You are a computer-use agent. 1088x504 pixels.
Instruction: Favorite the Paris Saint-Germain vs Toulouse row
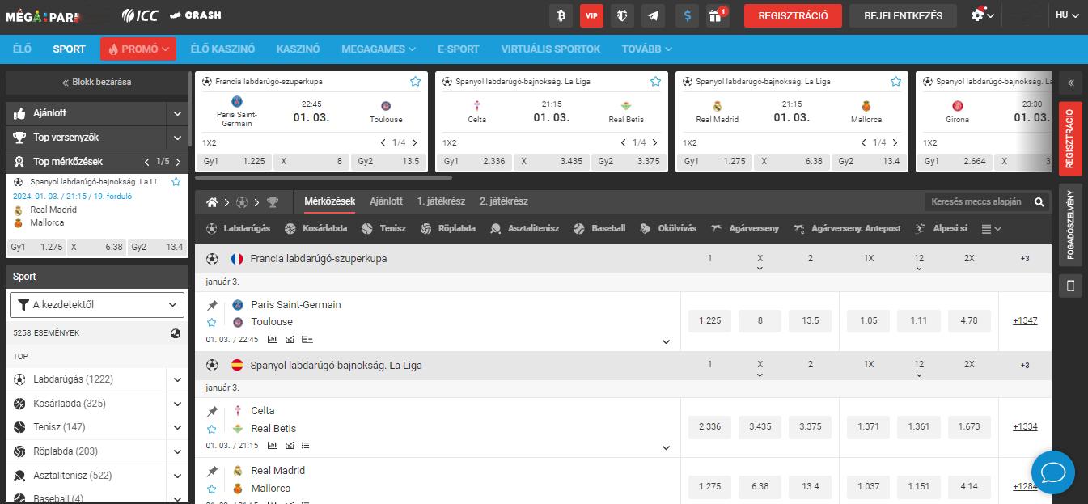(212, 322)
